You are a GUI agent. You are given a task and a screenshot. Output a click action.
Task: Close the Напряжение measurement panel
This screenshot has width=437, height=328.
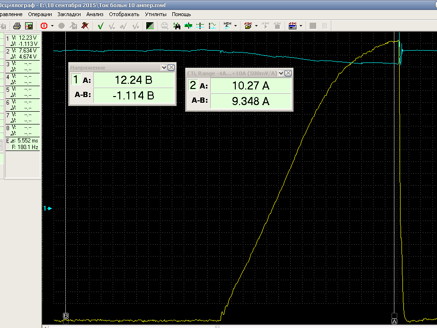[x=171, y=68]
